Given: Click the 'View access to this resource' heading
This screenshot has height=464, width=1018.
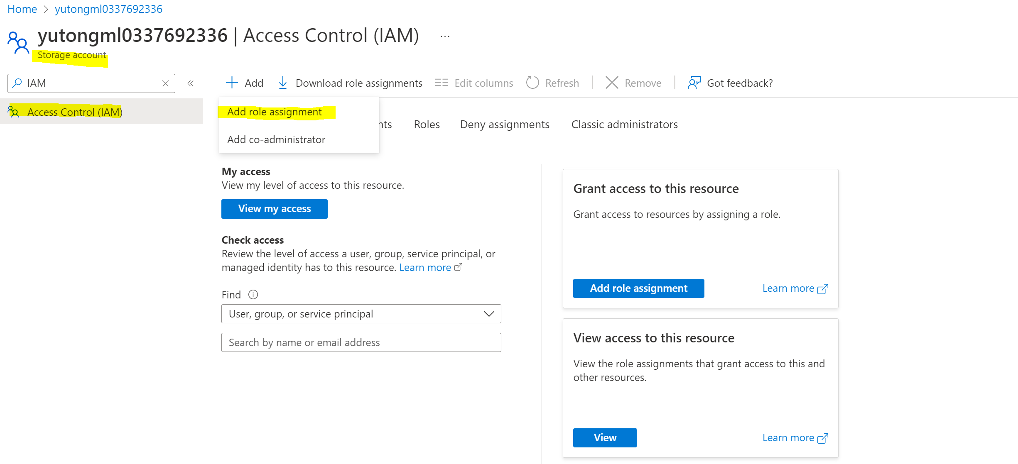Looking at the screenshot, I should pyautogui.click(x=654, y=338).
